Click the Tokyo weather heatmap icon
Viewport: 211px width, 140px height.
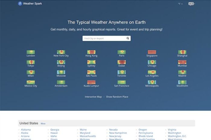[31, 62]
